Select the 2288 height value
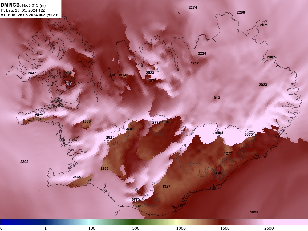Screen dimensions: 308x231 pyautogui.click(x=241, y=12)
